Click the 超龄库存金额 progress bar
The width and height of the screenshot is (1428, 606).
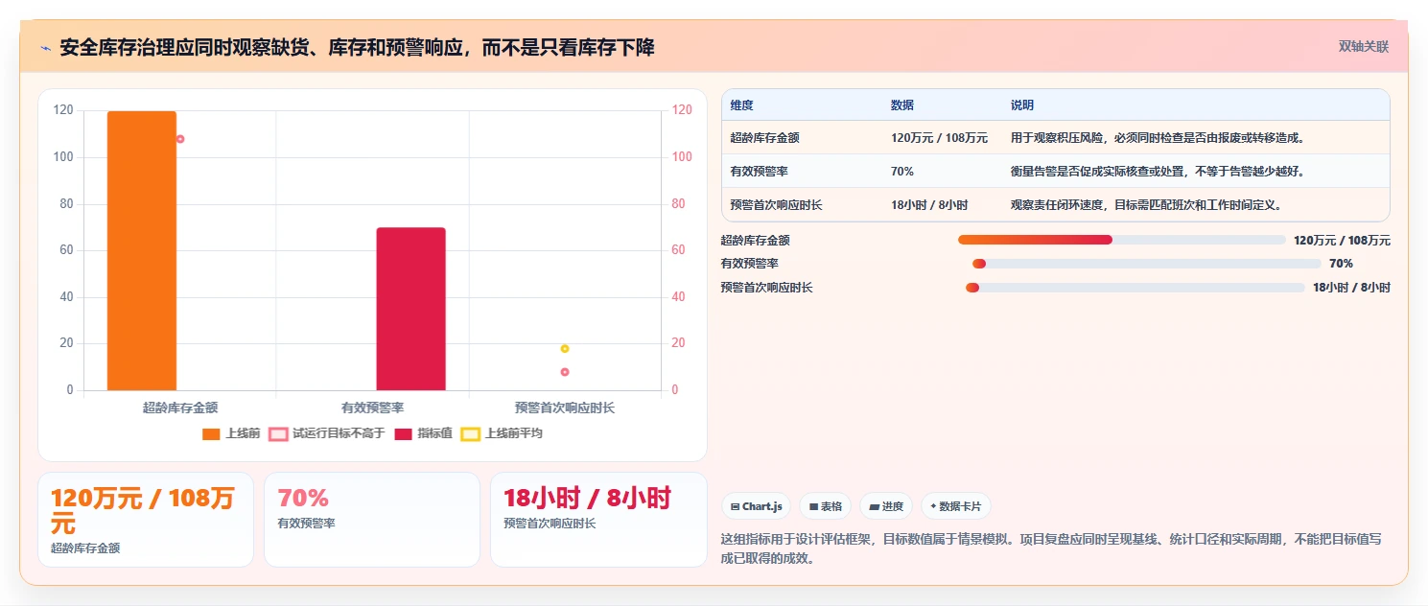click(1121, 240)
